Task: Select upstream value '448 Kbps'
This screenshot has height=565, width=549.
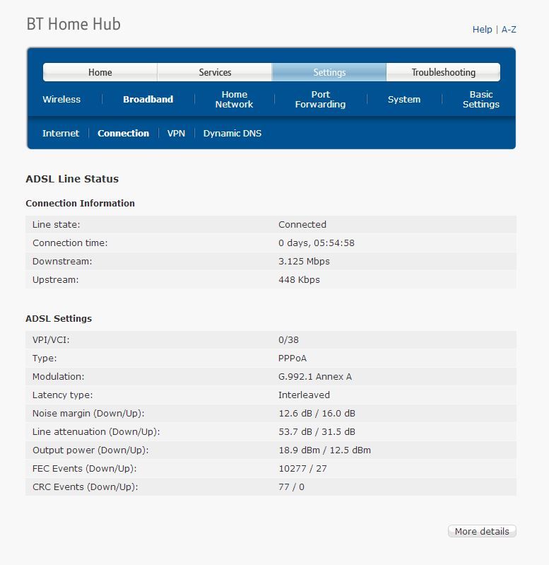Action: click(299, 279)
